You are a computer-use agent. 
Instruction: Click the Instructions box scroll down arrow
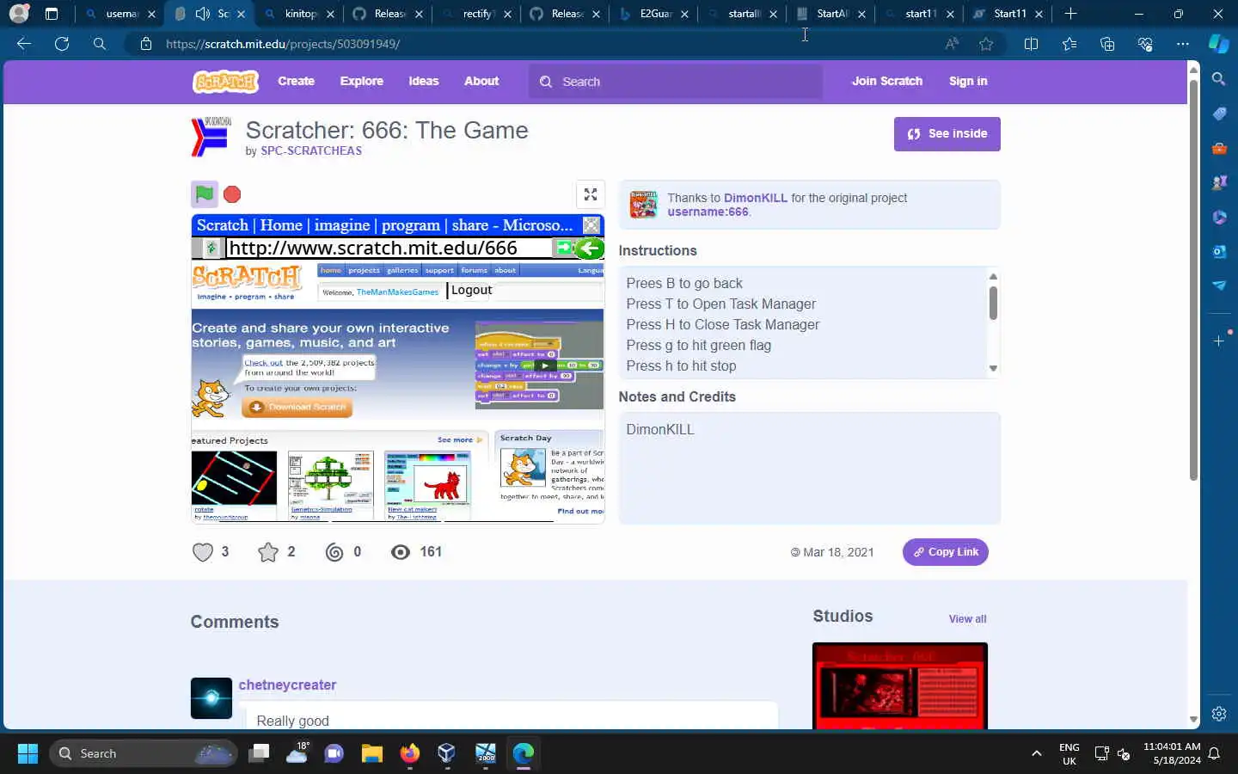(993, 369)
